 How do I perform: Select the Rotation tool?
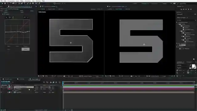tap(11, 3)
